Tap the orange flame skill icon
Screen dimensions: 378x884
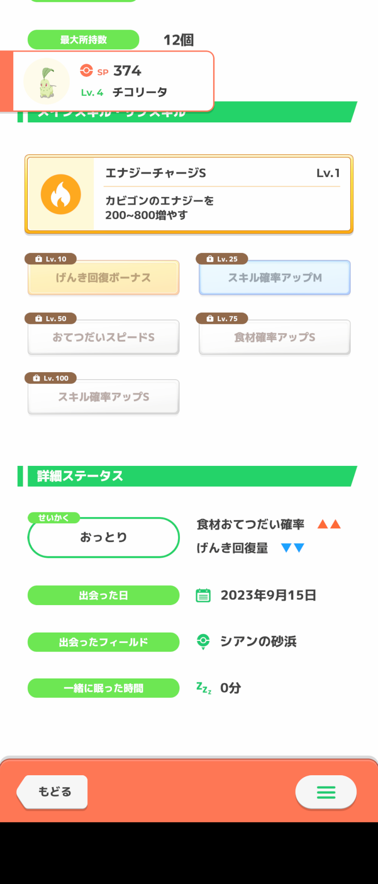(61, 194)
